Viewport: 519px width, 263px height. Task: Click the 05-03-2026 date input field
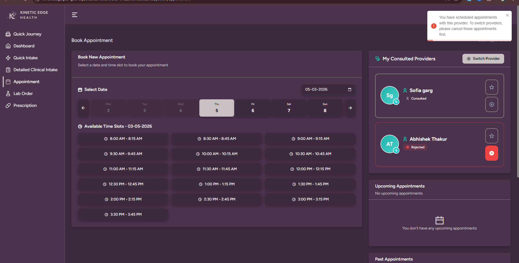(x=325, y=90)
